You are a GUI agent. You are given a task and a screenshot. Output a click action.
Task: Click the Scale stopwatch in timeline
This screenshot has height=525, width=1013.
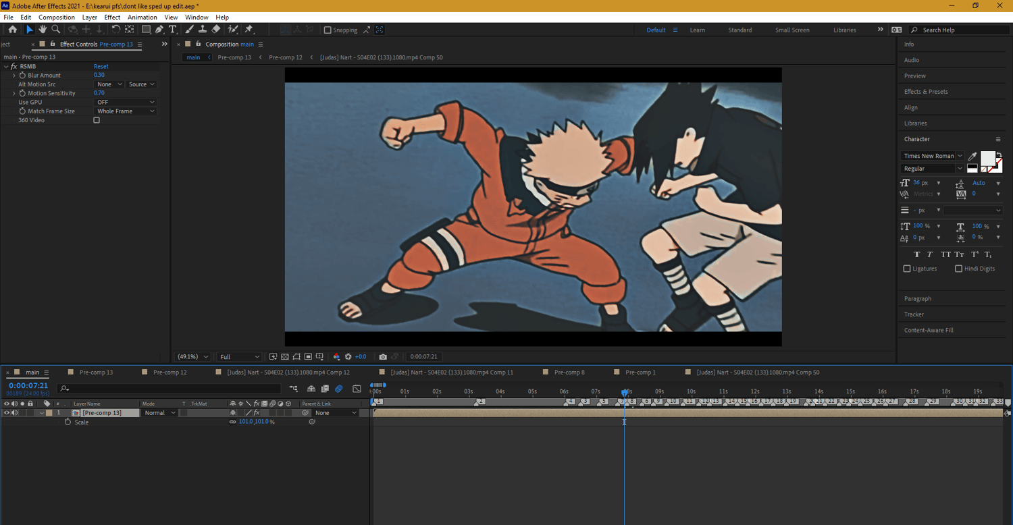(68, 422)
